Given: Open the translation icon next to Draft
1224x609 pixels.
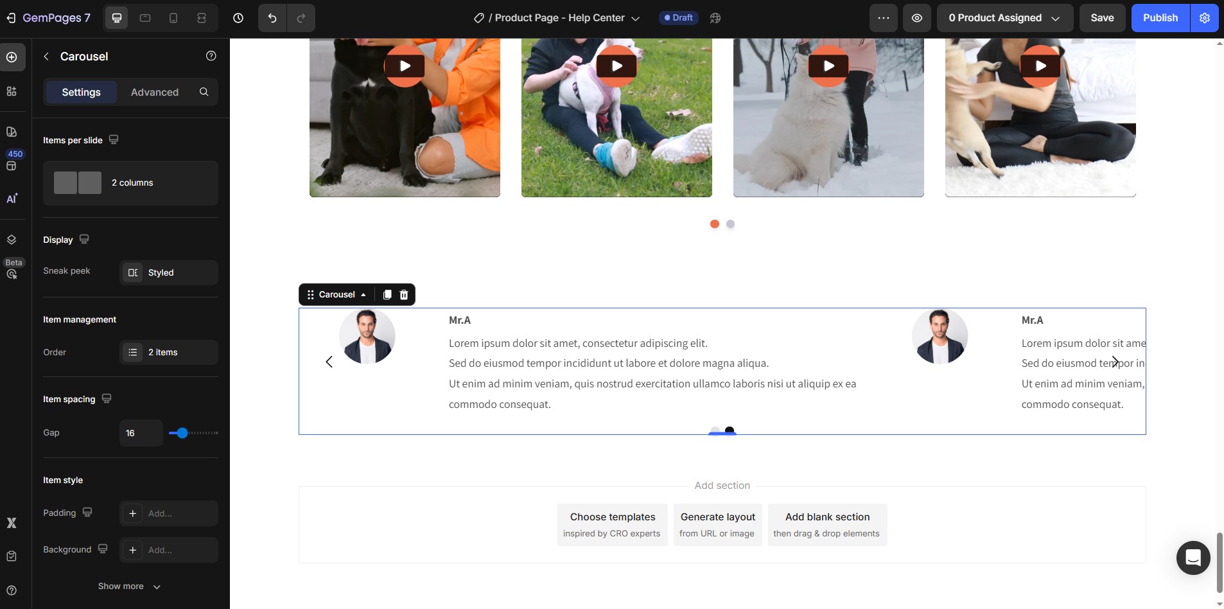Looking at the screenshot, I should pos(715,18).
